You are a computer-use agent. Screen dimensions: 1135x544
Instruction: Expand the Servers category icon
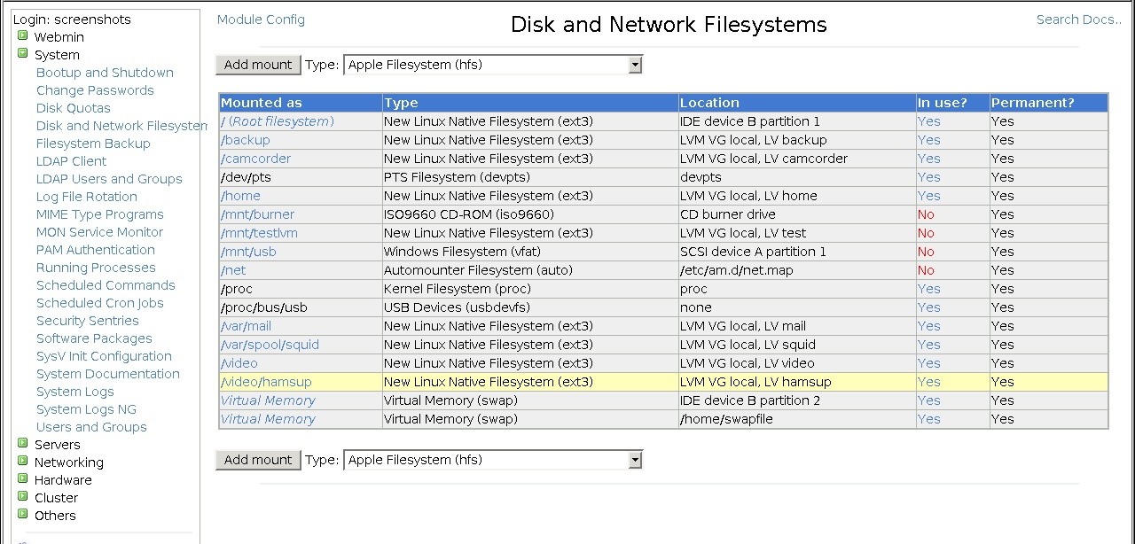tap(23, 444)
